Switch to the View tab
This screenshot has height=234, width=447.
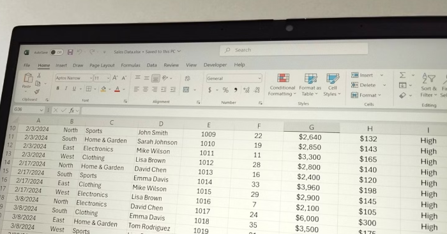192,65
